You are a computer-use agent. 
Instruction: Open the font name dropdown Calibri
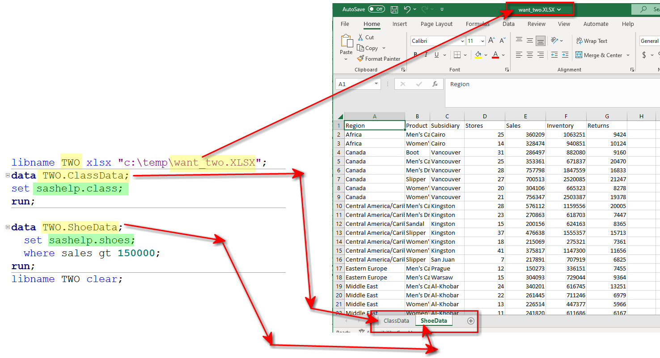pos(462,41)
